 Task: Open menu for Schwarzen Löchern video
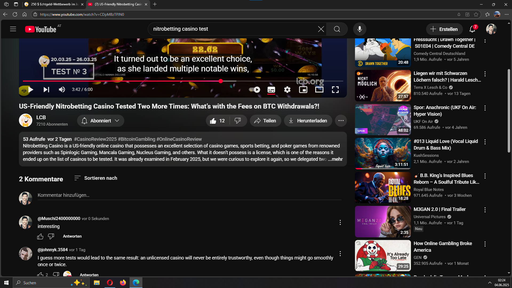tap(485, 74)
